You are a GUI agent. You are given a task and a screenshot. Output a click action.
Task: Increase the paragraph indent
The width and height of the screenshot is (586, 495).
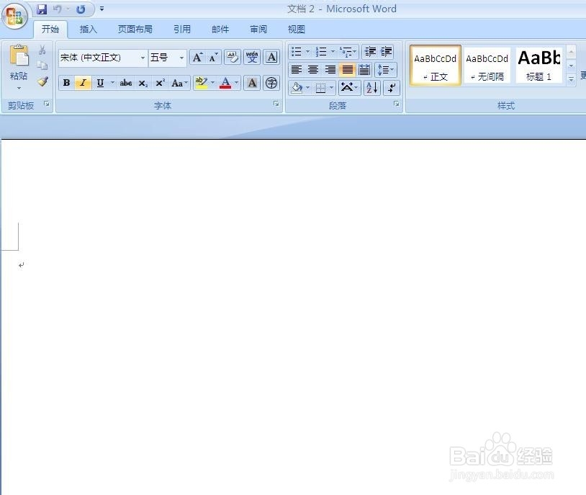[386, 52]
